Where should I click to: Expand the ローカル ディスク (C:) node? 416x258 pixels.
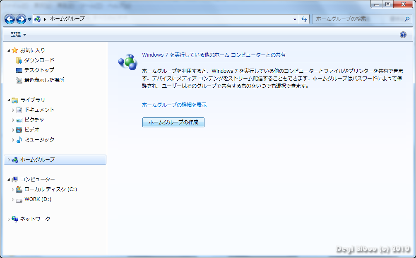coord(13,189)
